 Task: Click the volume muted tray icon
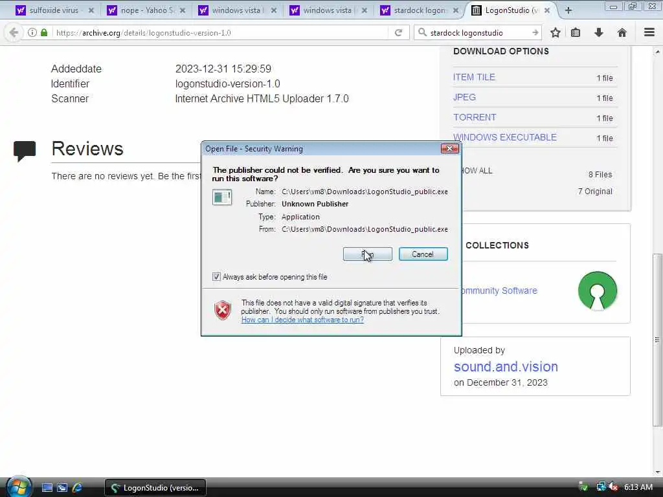[x=613, y=487]
